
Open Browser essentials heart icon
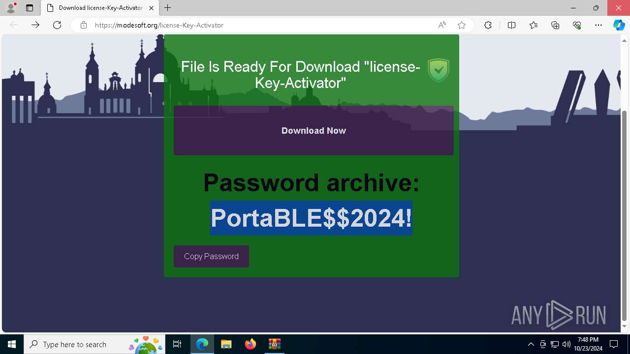(x=577, y=25)
